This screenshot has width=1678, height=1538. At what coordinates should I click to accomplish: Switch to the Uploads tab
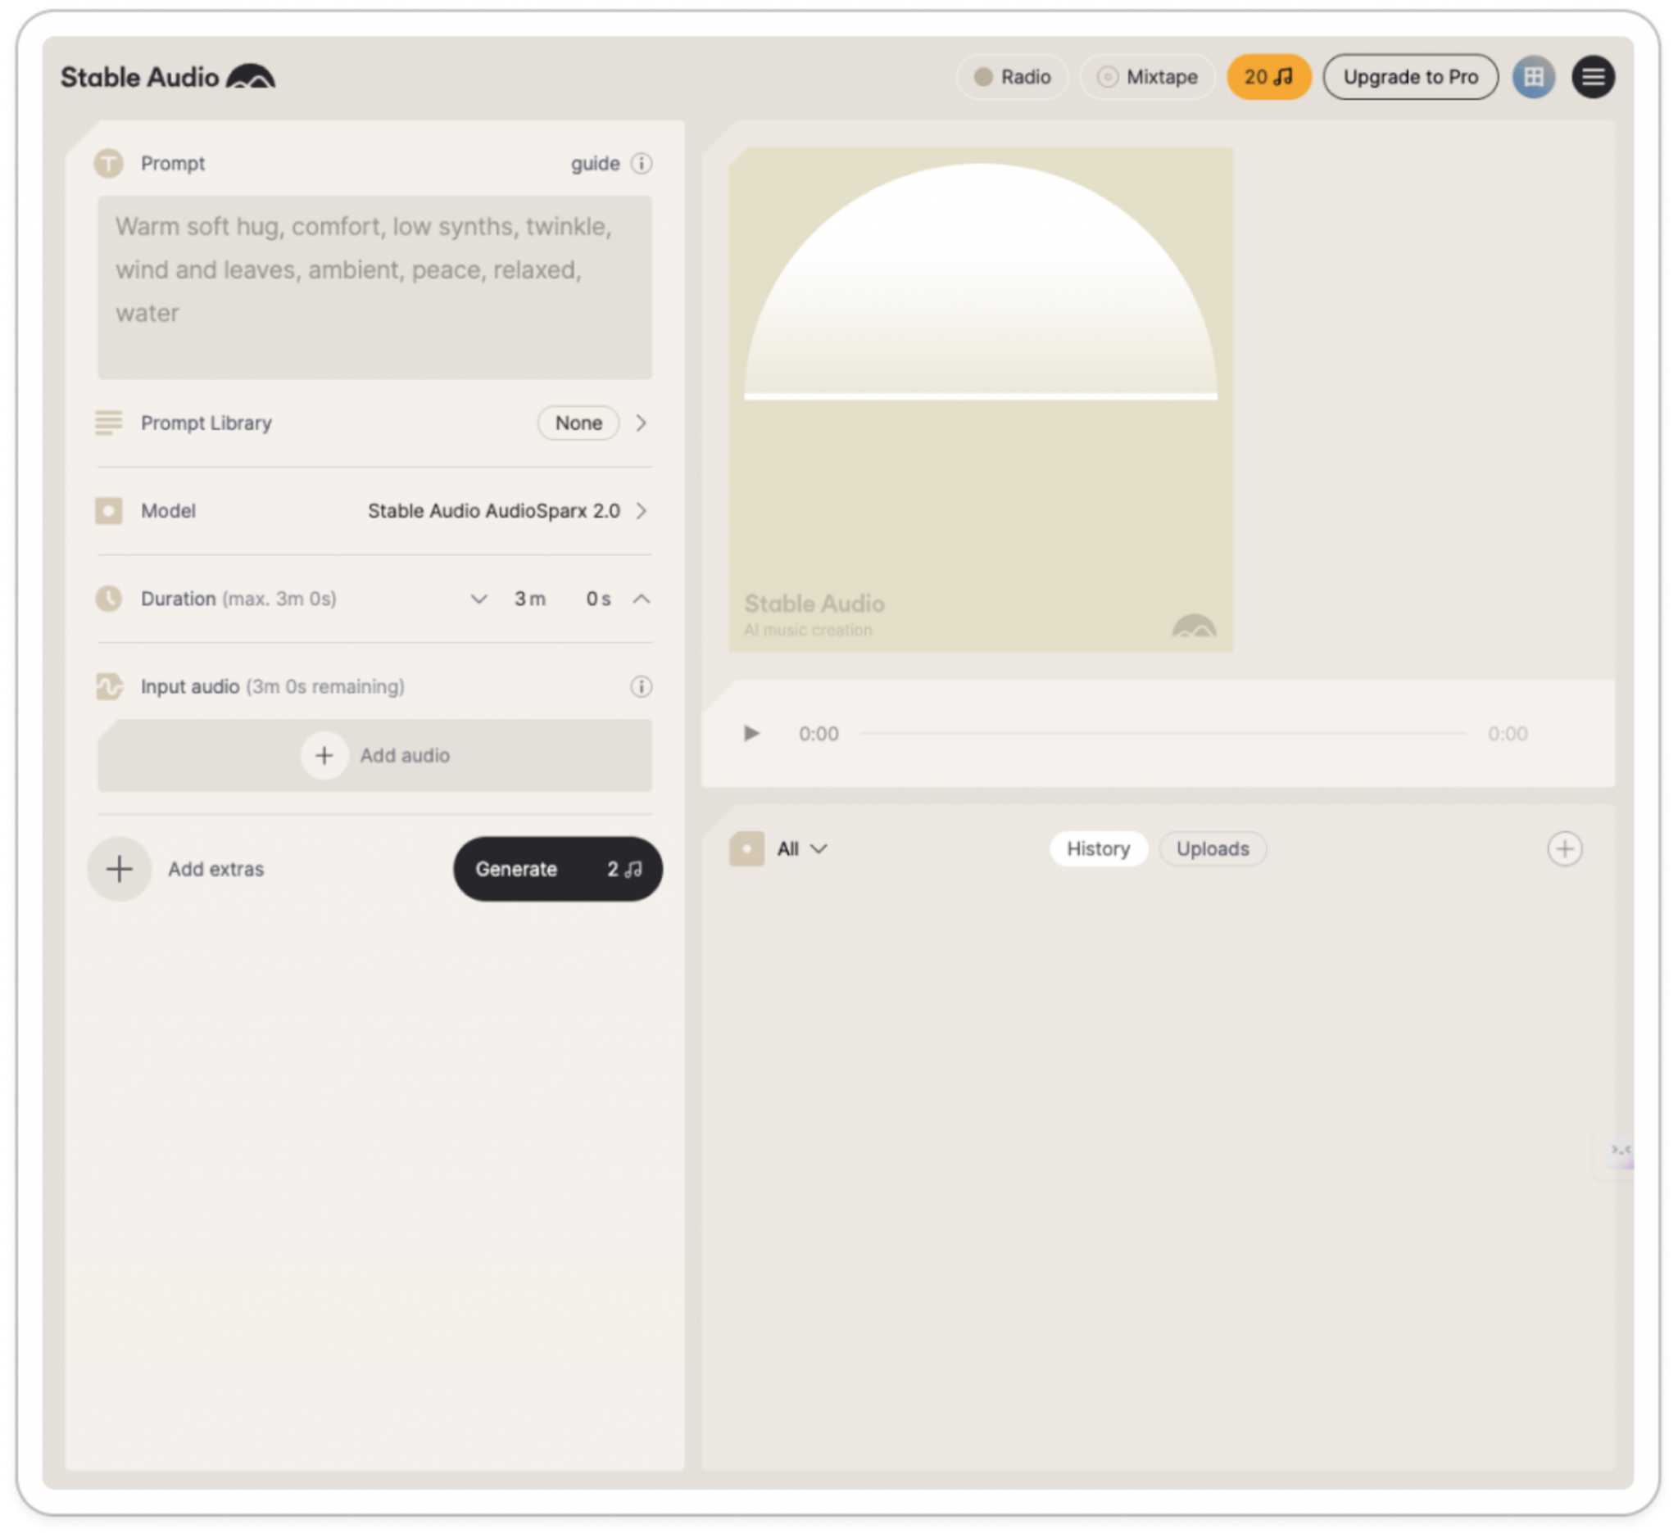pos(1213,848)
